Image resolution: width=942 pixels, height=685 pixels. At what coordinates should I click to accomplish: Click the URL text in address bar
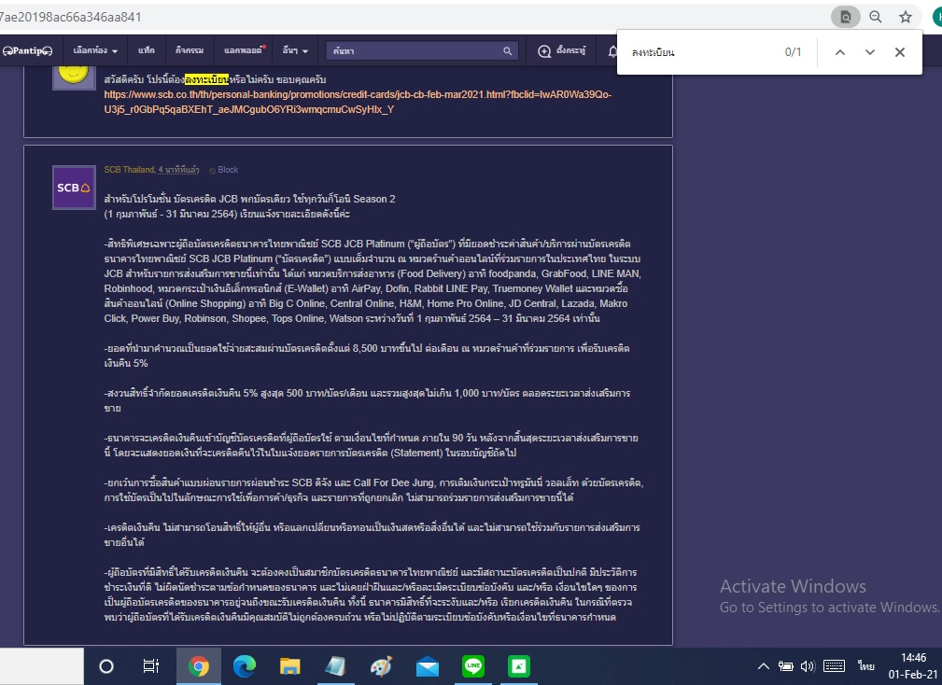pyautogui.click(x=71, y=17)
